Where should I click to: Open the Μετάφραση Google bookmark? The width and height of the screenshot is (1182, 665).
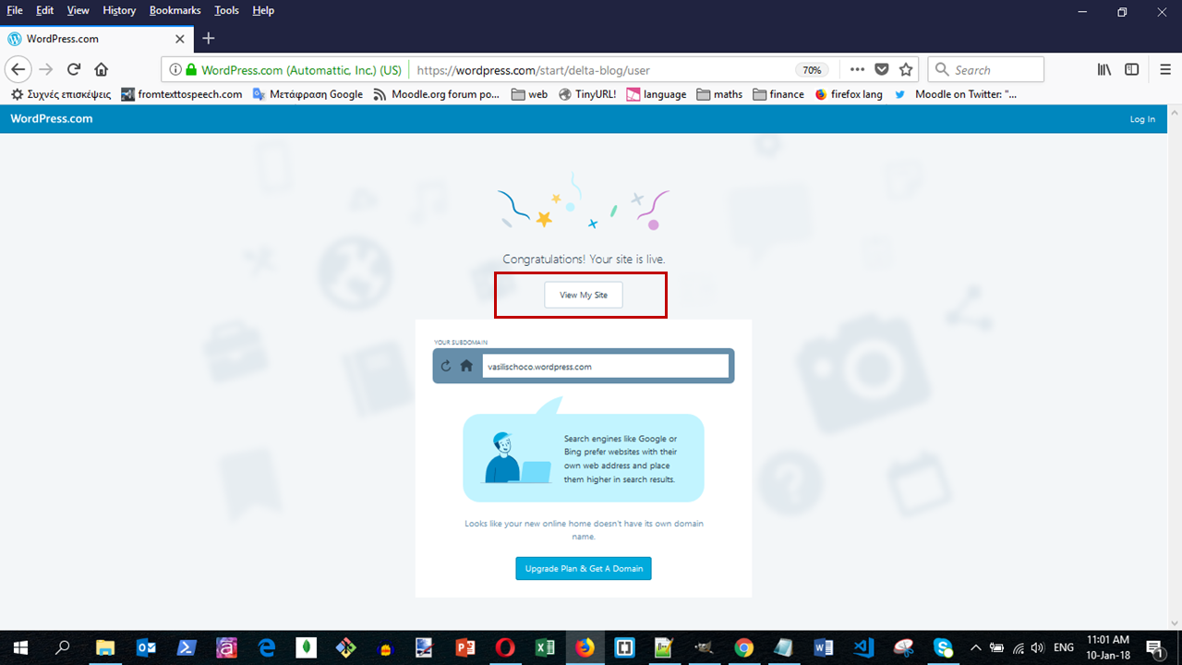click(308, 94)
